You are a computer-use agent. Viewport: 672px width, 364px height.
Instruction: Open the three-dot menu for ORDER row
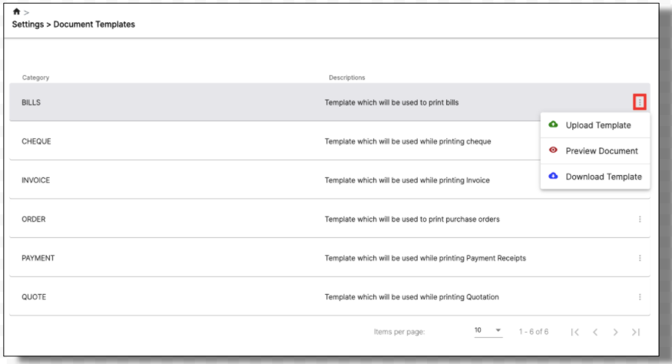click(x=640, y=219)
